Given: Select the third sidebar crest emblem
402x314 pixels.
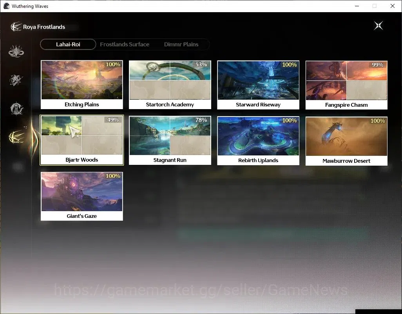Looking at the screenshot, I should click(x=16, y=109).
